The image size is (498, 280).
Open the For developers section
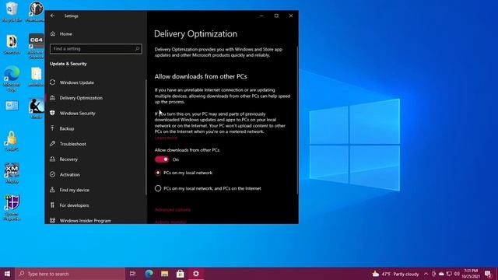point(95,205)
